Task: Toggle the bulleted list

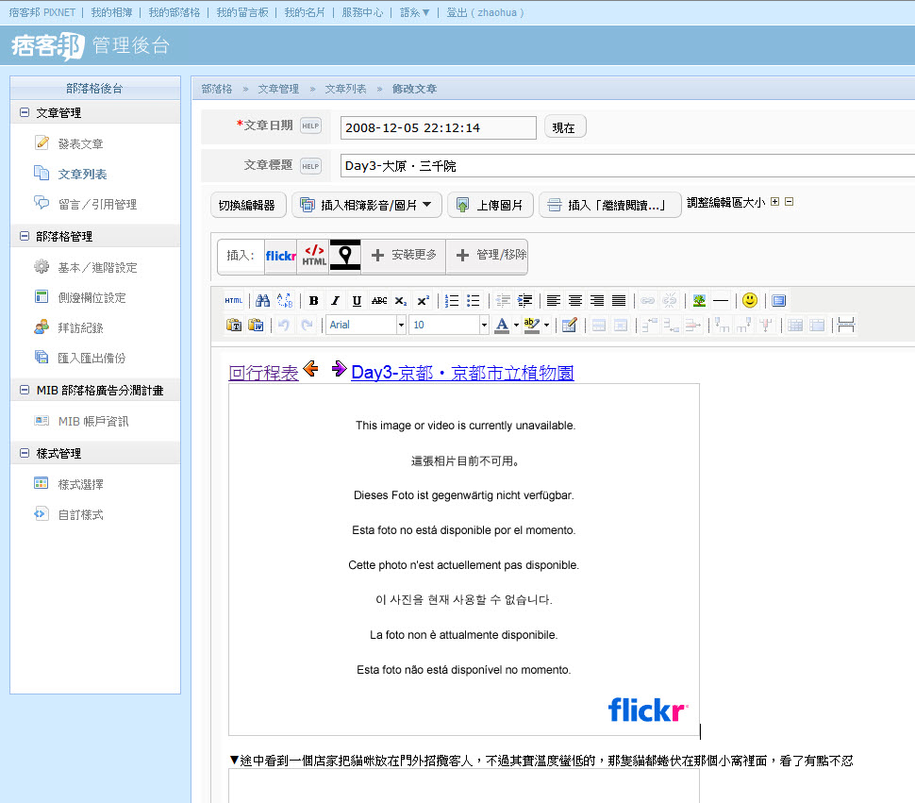Action: [x=474, y=301]
